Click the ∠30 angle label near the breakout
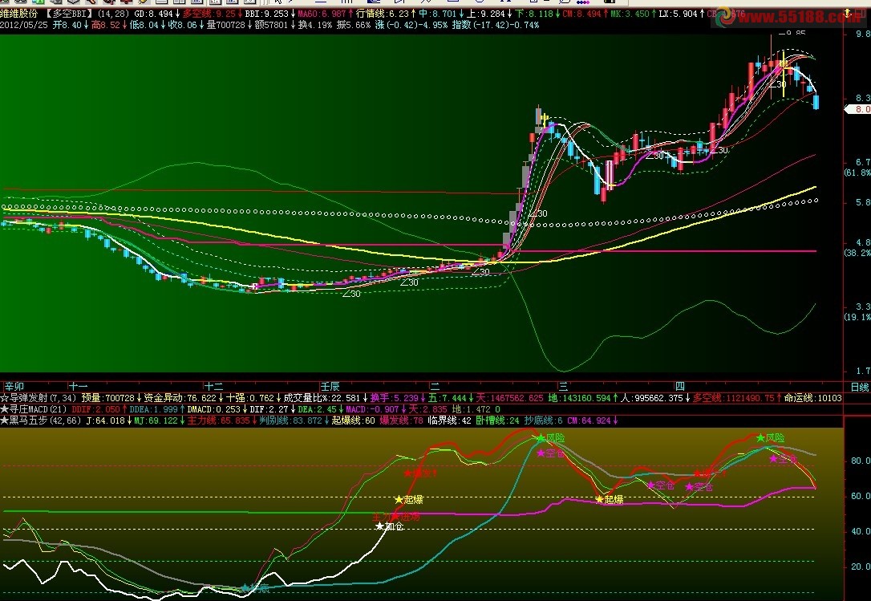 click(537, 213)
